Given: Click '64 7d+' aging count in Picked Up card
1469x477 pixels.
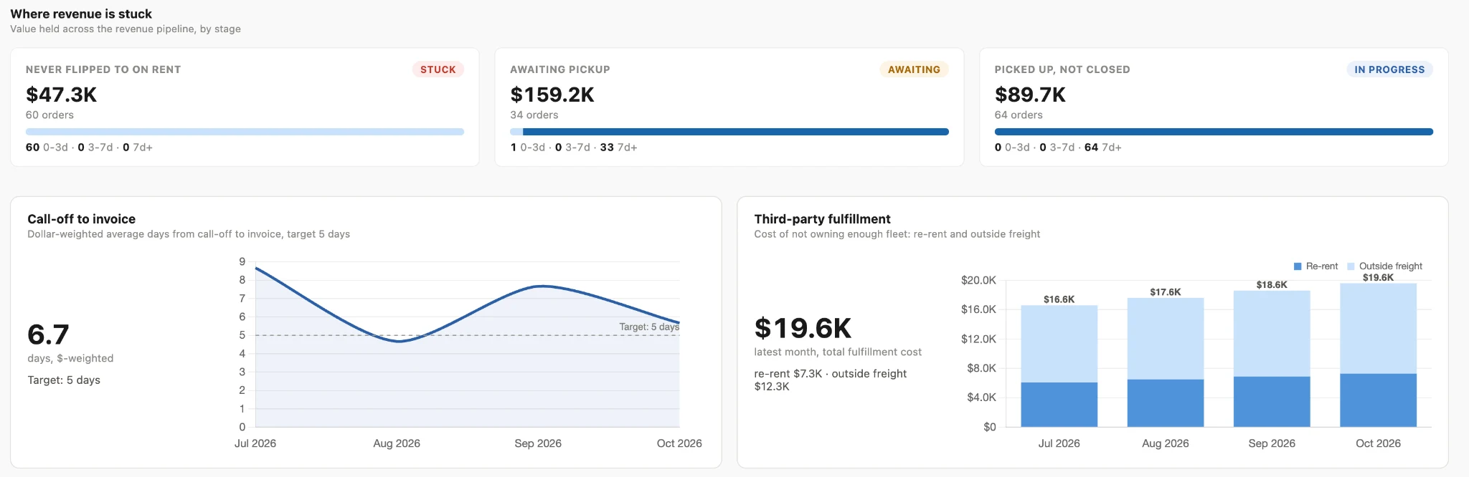Looking at the screenshot, I should point(1103,148).
